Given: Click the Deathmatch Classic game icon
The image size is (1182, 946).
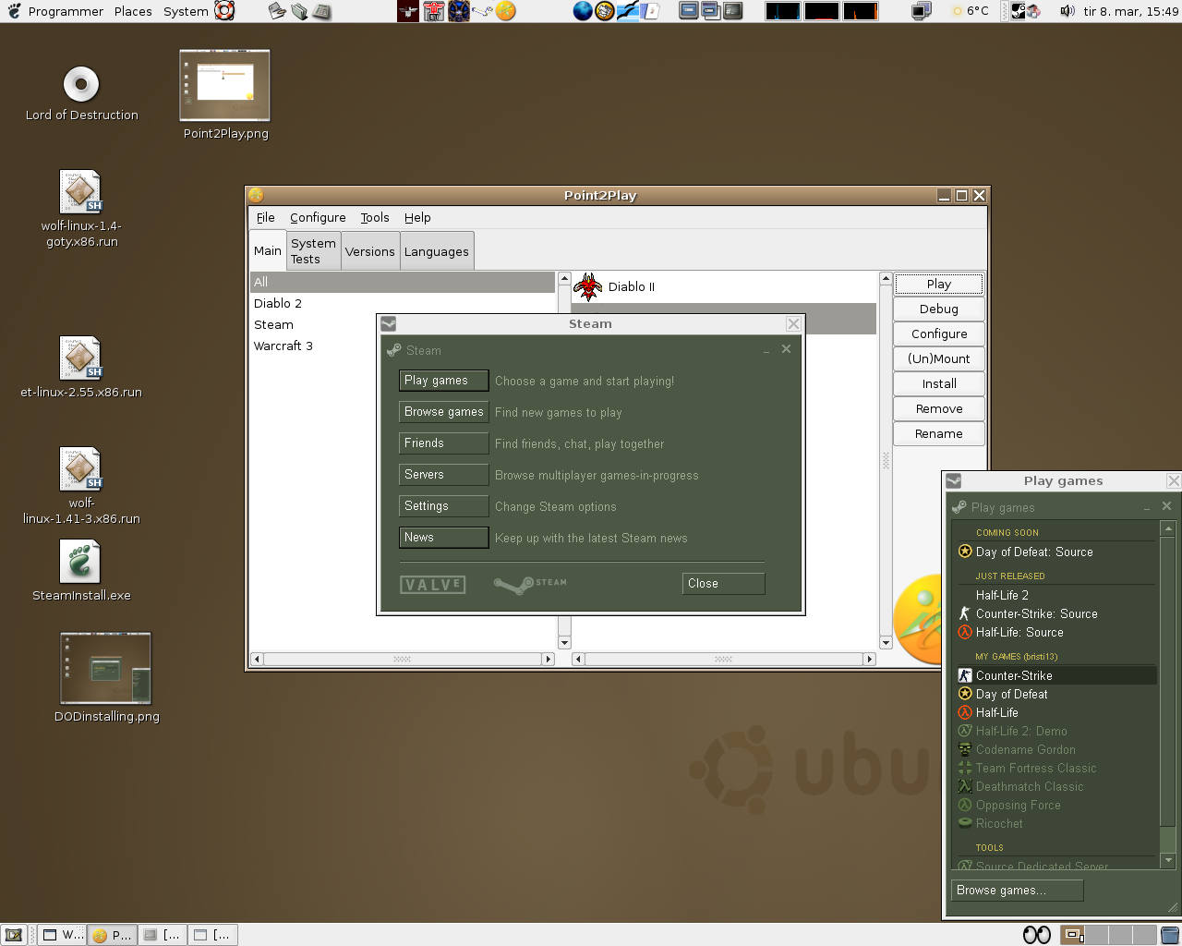Looking at the screenshot, I should coord(965,786).
